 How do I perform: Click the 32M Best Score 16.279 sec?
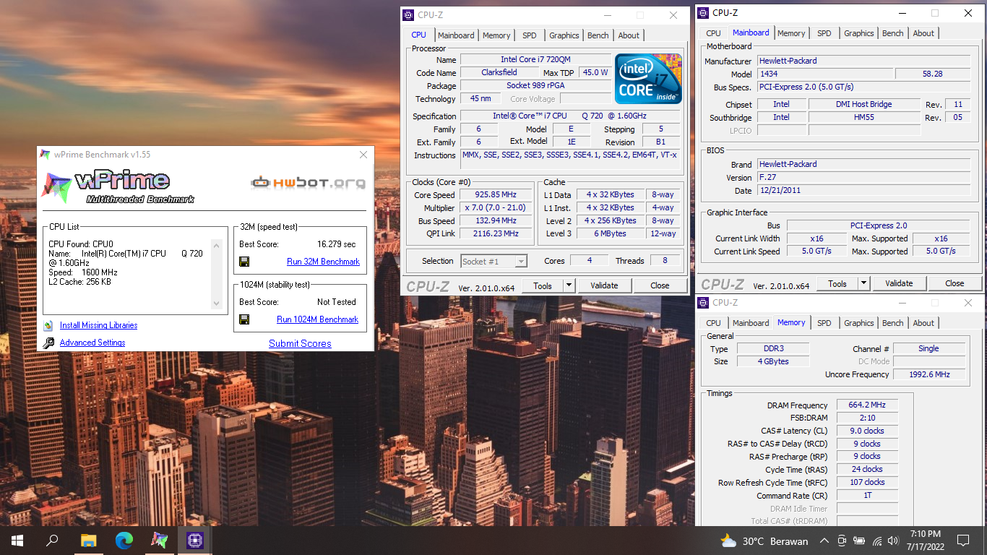pyautogui.click(x=337, y=244)
